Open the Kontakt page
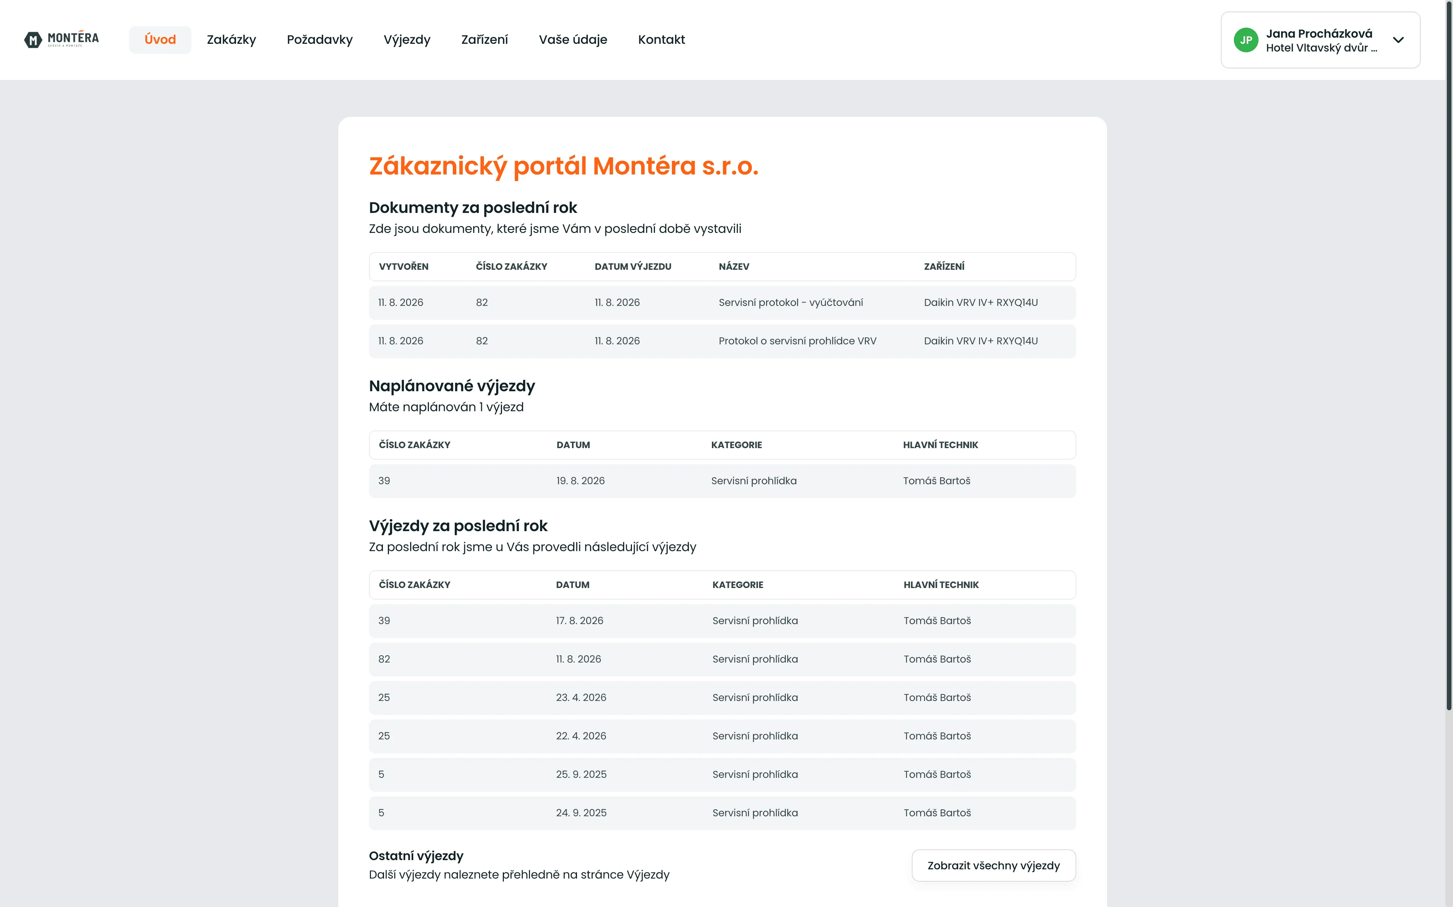Image resolution: width=1453 pixels, height=907 pixels. click(x=661, y=40)
